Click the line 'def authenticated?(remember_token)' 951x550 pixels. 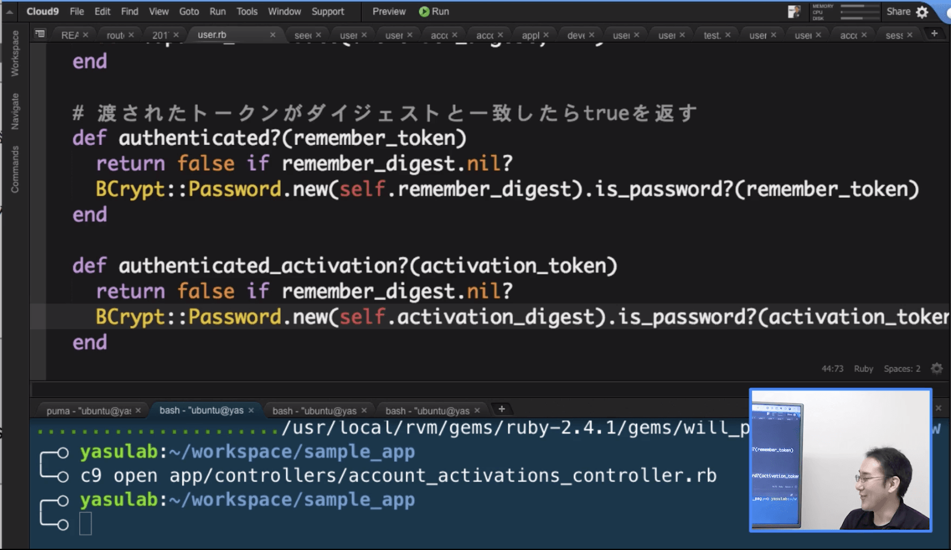tap(269, 138)
